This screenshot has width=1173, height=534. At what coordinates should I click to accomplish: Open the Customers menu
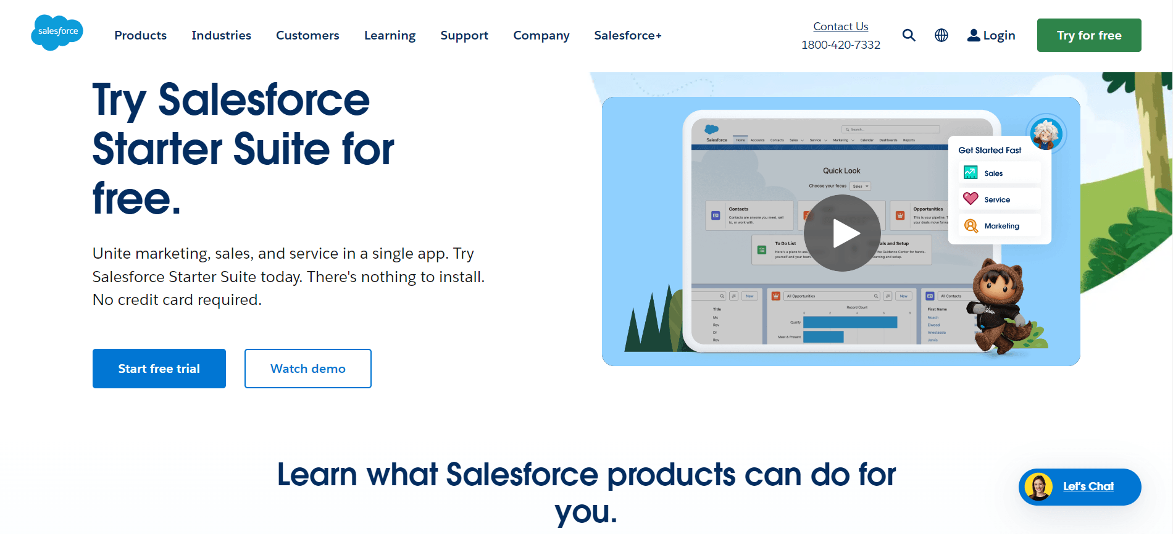(x=307, y=35)
